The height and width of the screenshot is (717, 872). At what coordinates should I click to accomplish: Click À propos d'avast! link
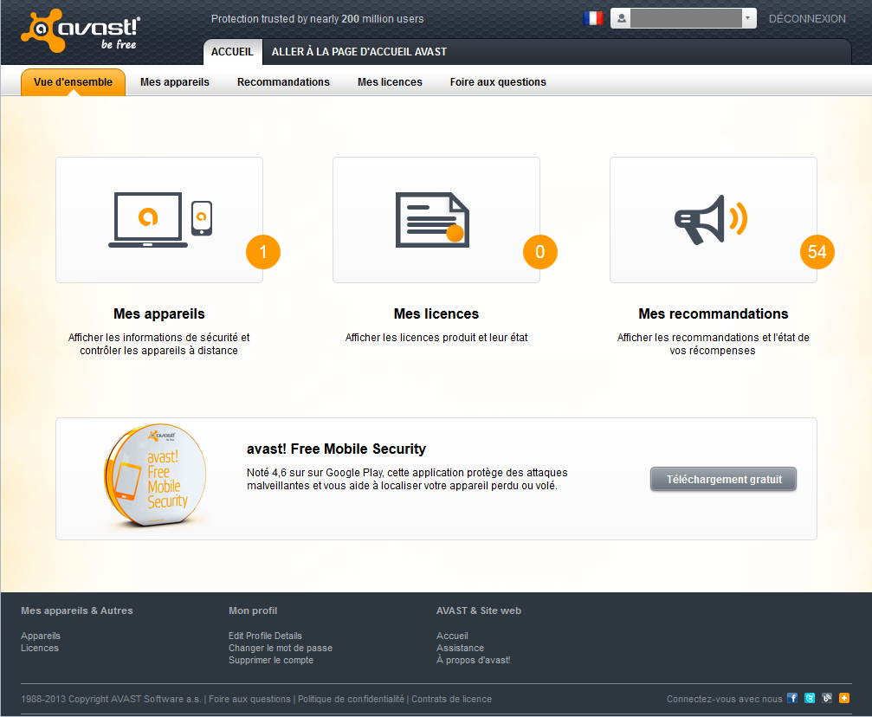pyautogui.click(x=474, y=660)
